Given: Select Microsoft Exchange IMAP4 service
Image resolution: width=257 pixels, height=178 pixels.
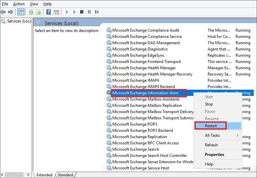Looking at the screenshot, I should coord(136,80).
